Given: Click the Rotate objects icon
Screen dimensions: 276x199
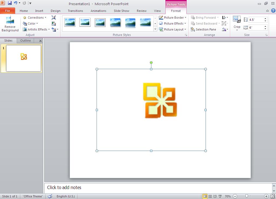Looking at the screenshot, I should [x=225, y=29].
